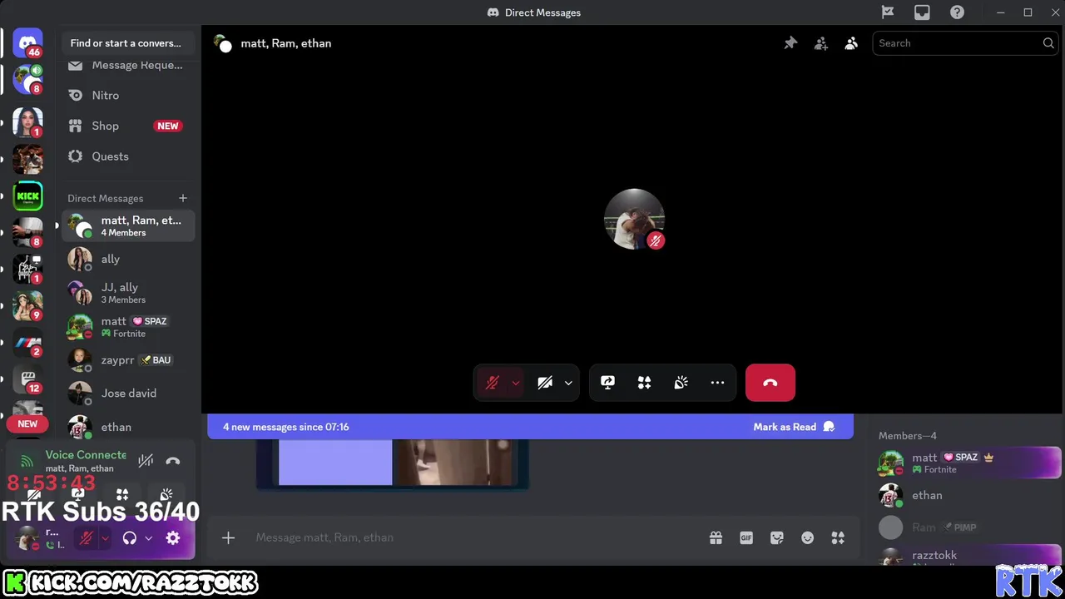The image size is (1065, 599).
Task: Click Find or start a conversation
Action: pyautogui.click(x=128, y=43)
